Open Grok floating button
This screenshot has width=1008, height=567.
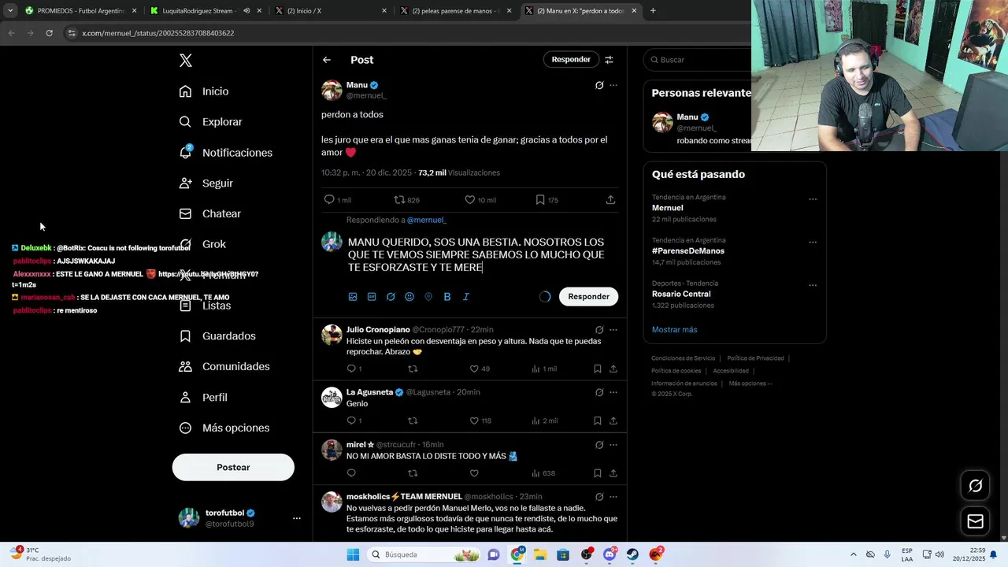[x=975, y=486]
